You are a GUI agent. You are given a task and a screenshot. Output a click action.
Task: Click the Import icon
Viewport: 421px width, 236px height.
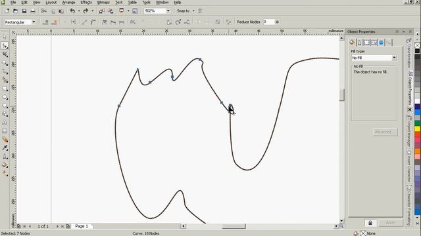click(101, 11)
